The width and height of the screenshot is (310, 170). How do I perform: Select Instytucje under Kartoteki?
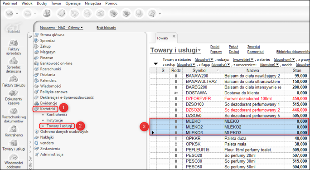[x=54, y=120]
